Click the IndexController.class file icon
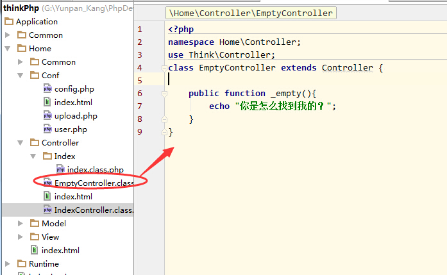This screenshot has height=275, width=447. coord(47,210)
